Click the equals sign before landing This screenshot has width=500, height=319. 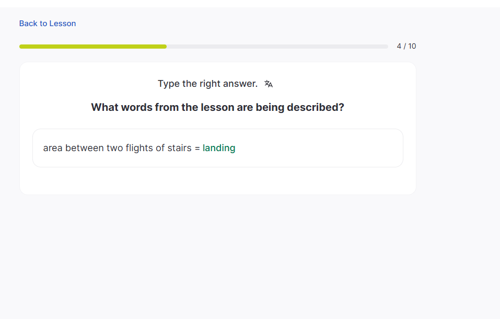197,148
